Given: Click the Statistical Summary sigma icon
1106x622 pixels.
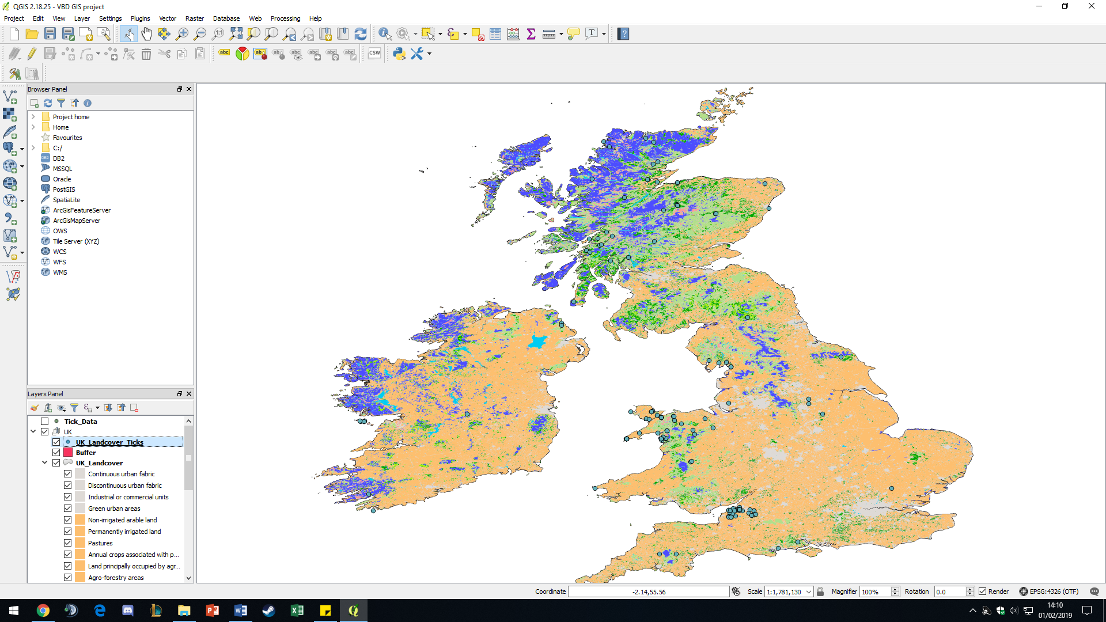Looking at the screenshot, I should point(531,34).
